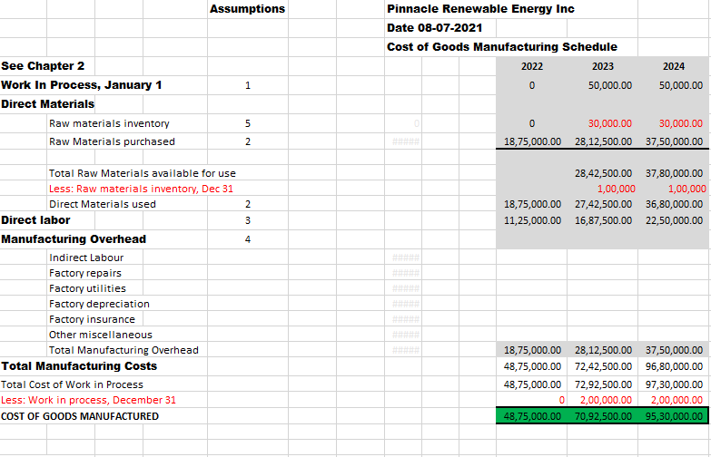Select Less: Work in process, December 31
This screenshot has width=711, height=457.
coord(88,400)
